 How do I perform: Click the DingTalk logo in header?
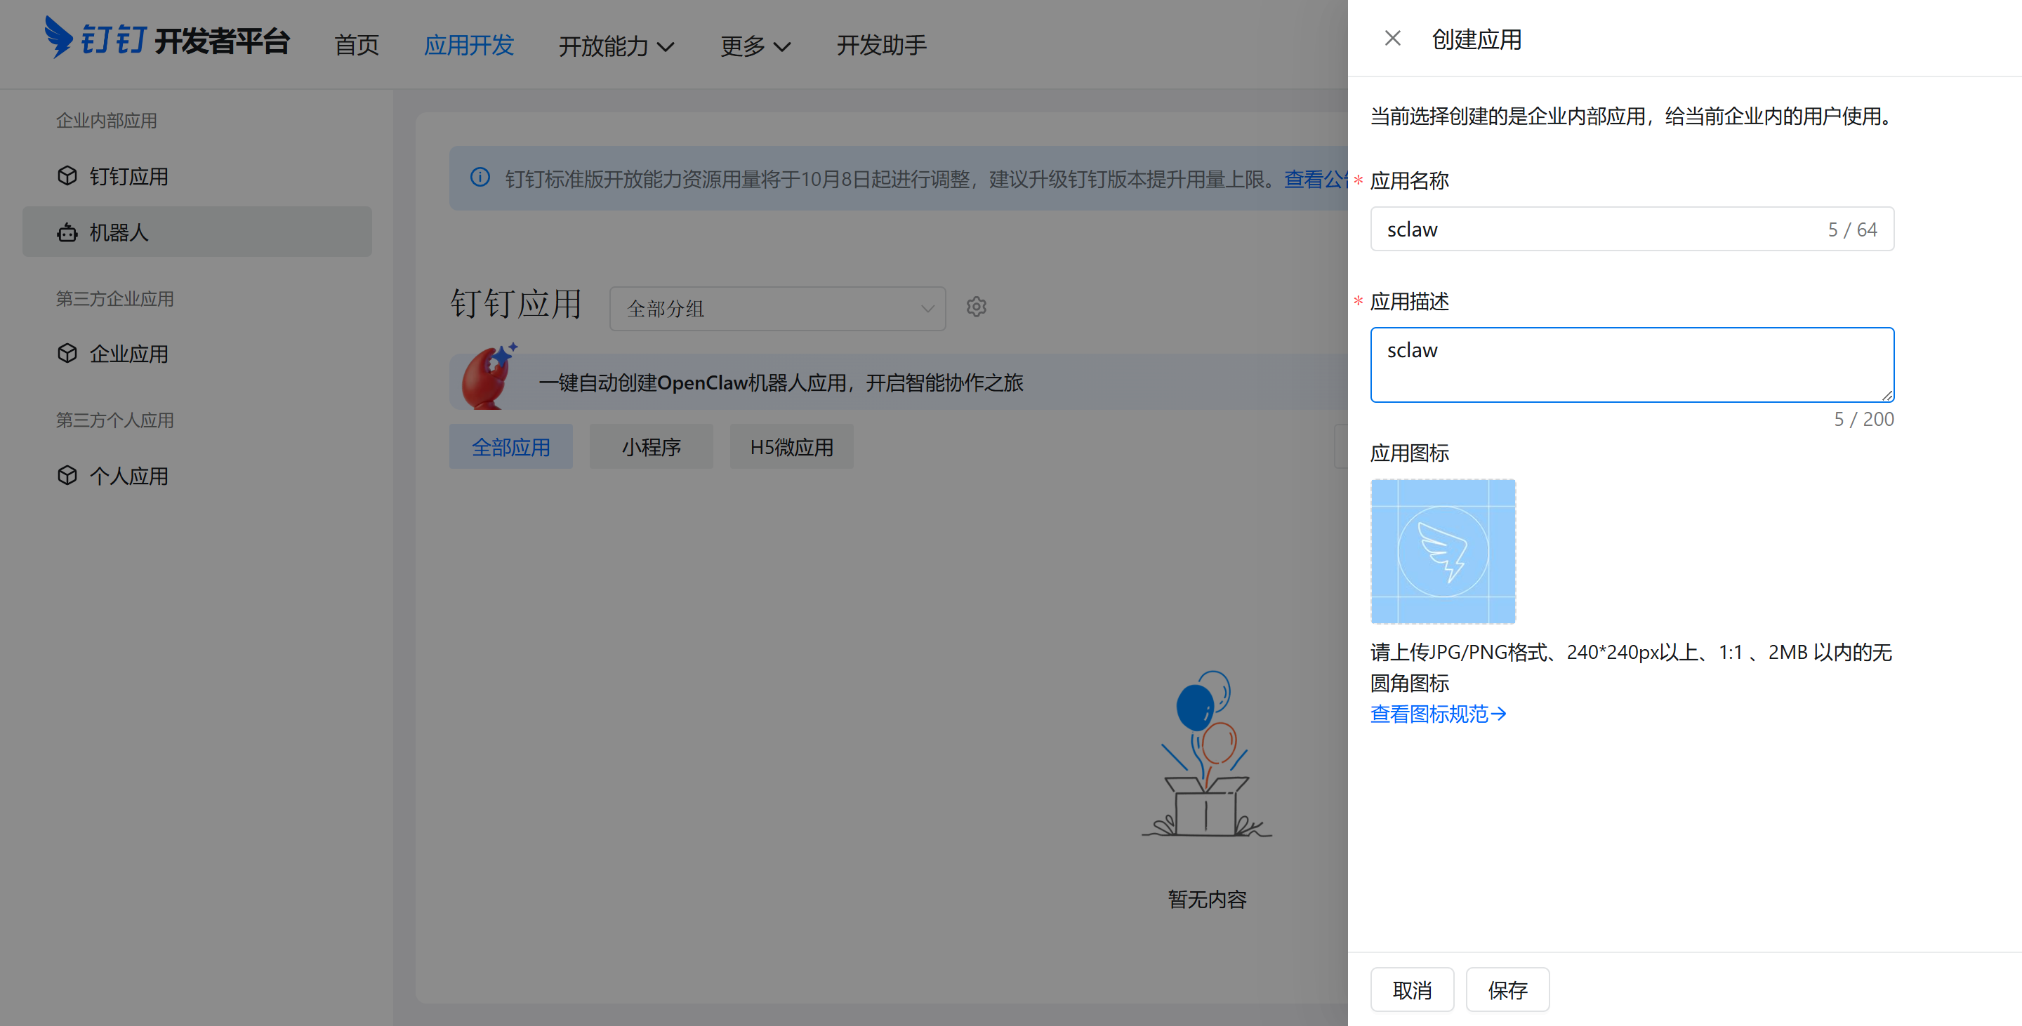(x=58, y=37)
